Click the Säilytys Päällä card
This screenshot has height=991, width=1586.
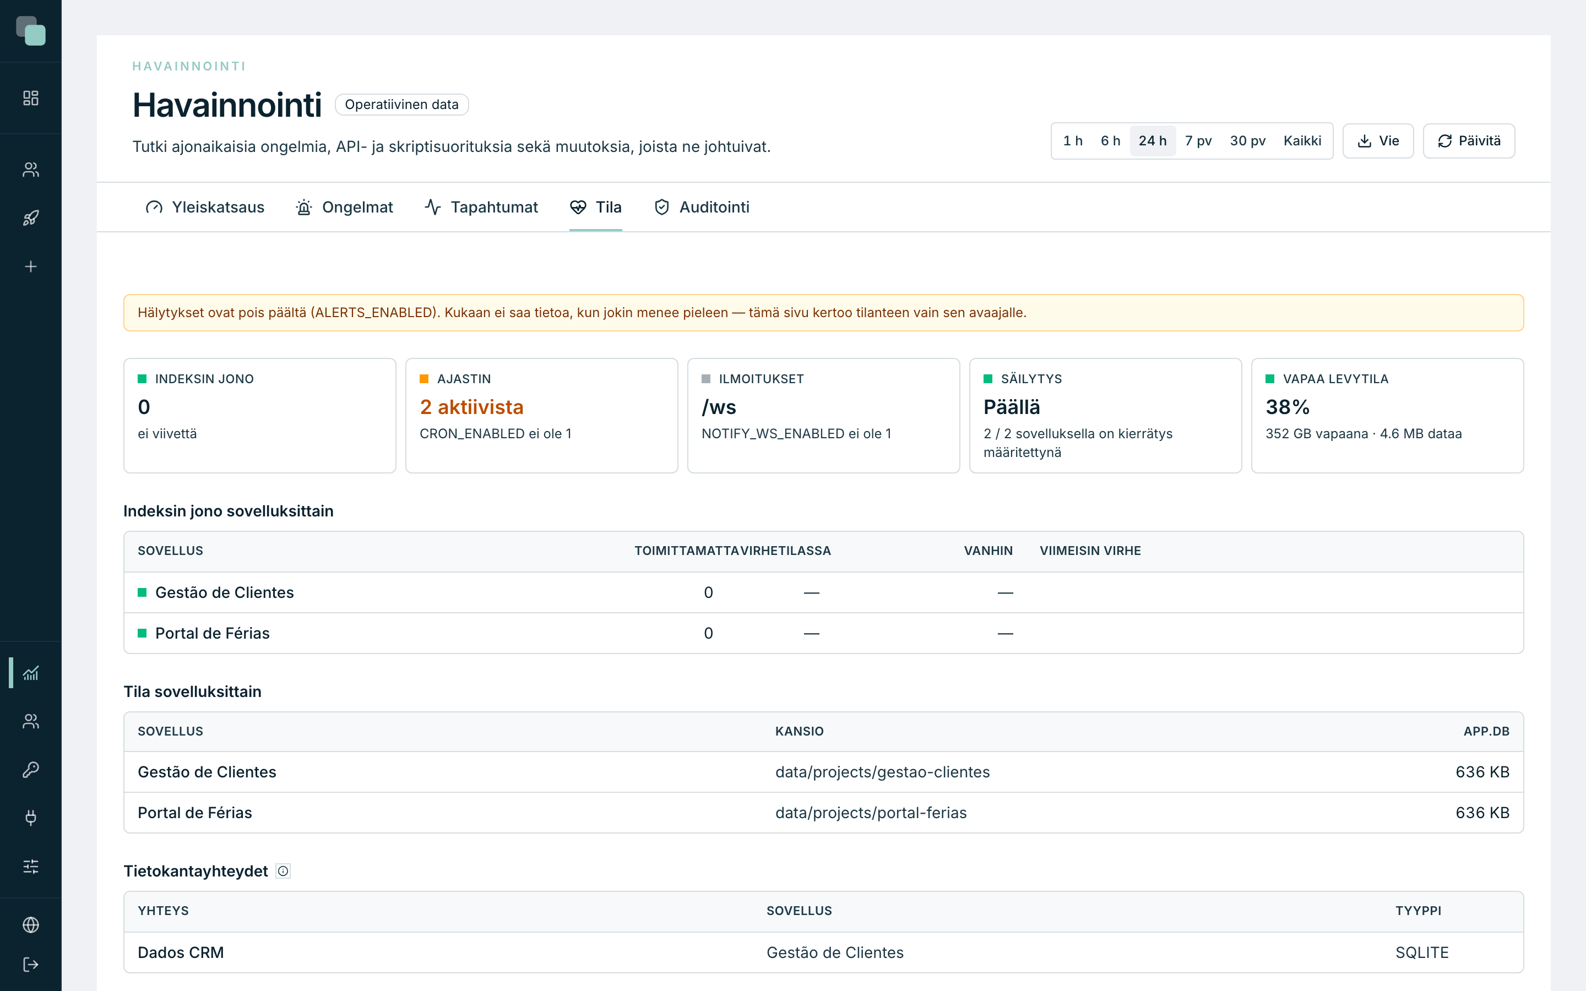(1105, 416)
